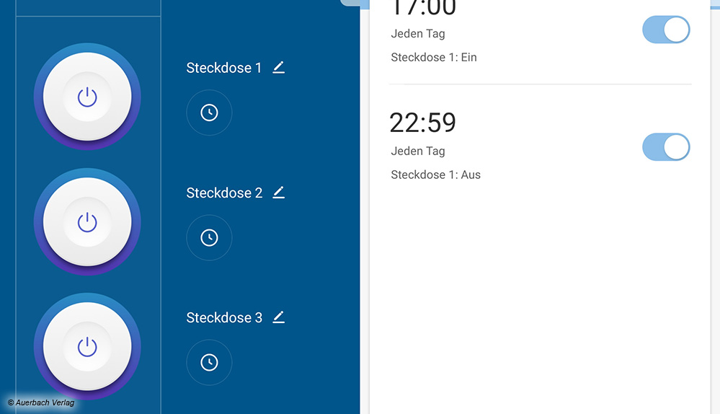Click the clock icon below Steckdose 3
This screenshot has width=720, height=414.
[x=209, y=362]
